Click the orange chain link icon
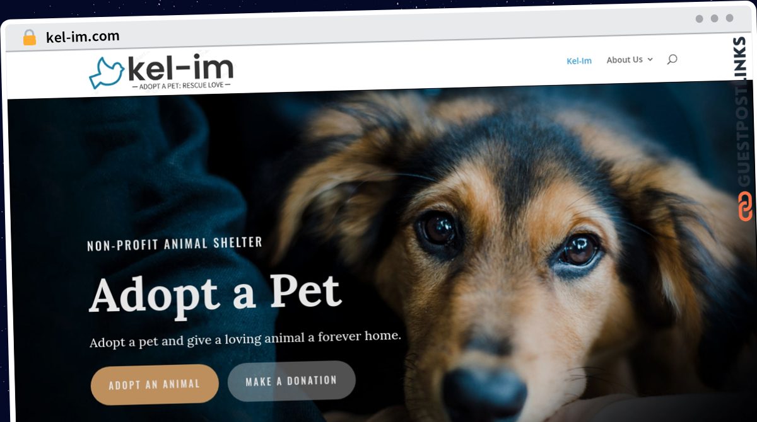The height and width of the screenshot is (422, 757). pos(746,207)
